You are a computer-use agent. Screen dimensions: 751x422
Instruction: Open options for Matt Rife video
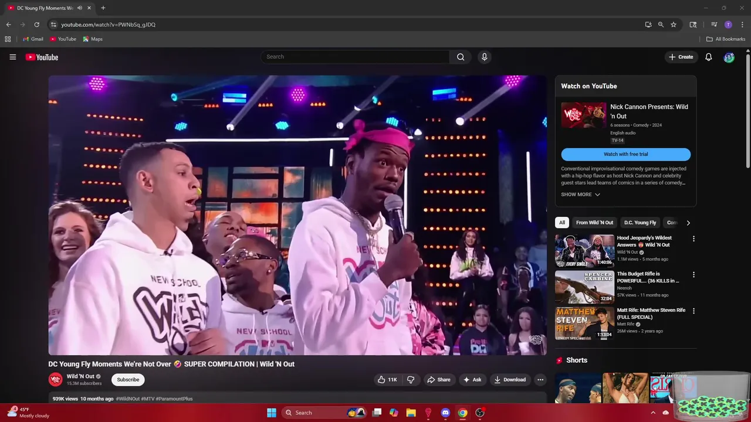click(694, 311)
